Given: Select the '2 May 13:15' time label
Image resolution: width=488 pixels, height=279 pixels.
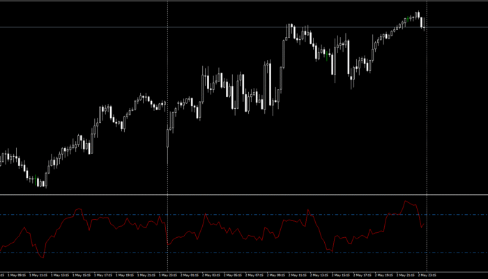Looking at the screenshot, I should click(x=319, y=276).
